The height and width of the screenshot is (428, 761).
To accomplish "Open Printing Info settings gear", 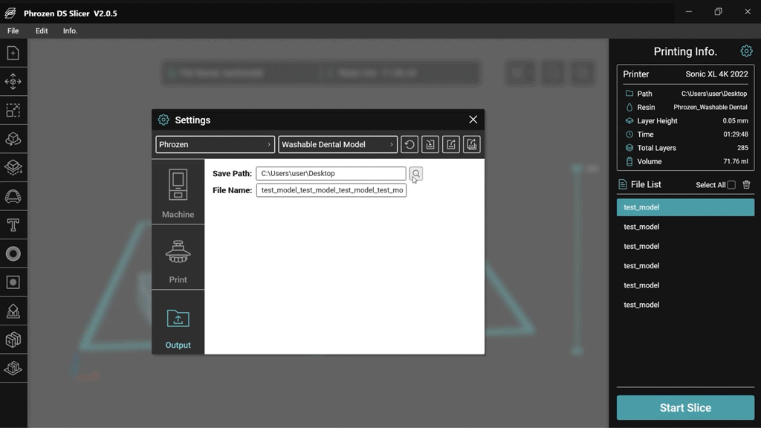I will click(x=746, y=51).
